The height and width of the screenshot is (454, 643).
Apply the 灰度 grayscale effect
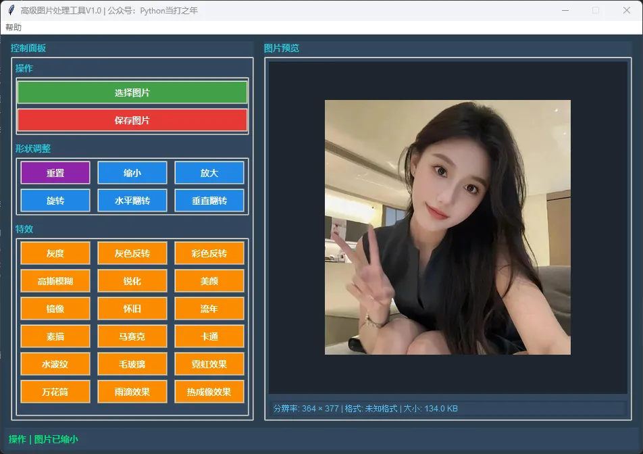(55, 253)
